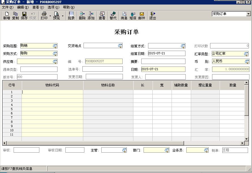Open lookup for 汇率类型 field
Screen dimensions: 252x173
click(x=246, y=54)
